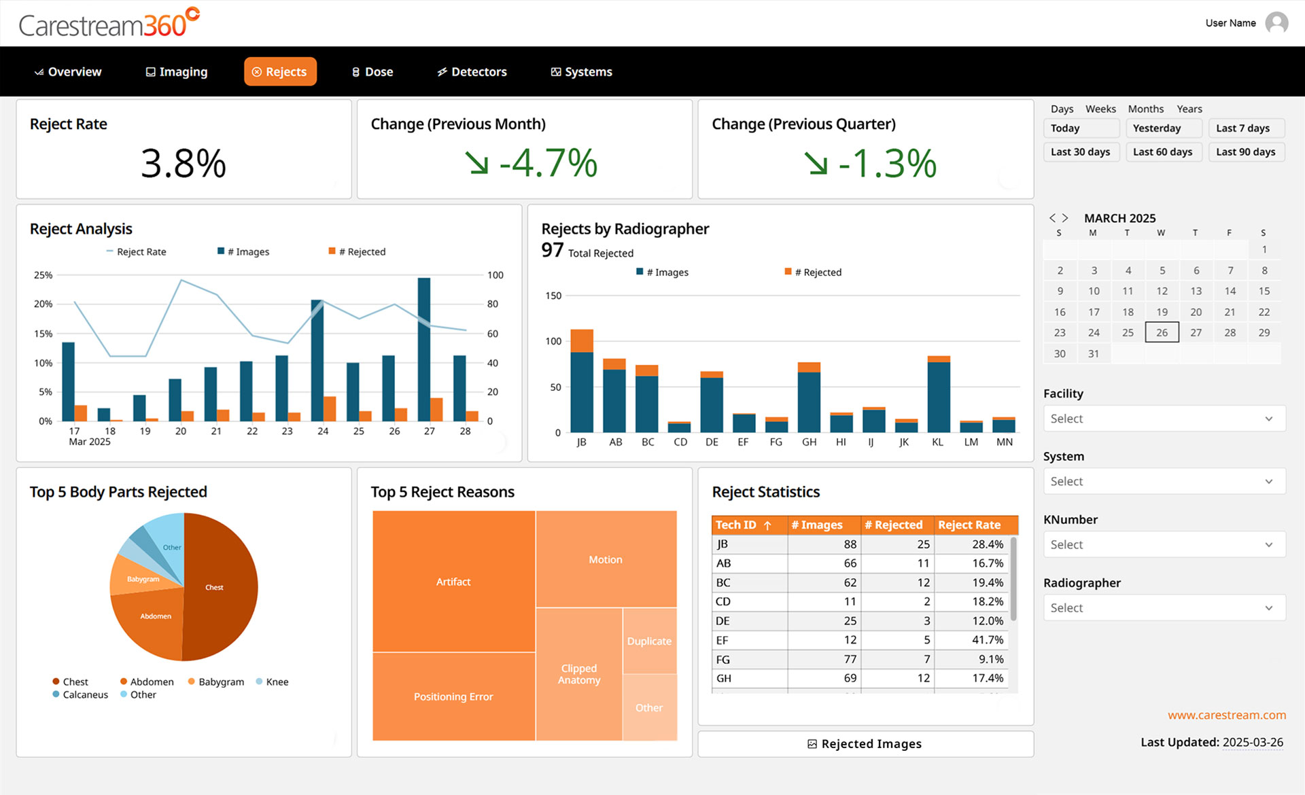Click the Reject Statistics table scrollbar

tap(1013, 580)
